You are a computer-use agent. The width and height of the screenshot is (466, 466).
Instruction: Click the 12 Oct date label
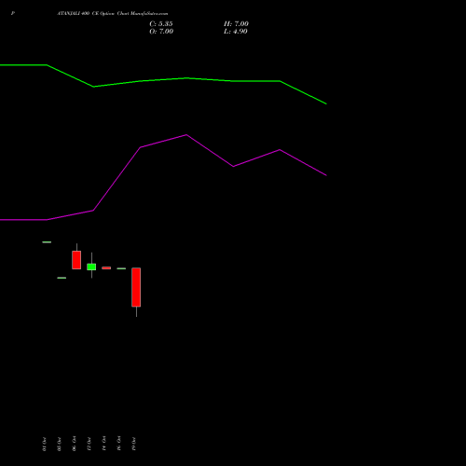coord(89,444)
